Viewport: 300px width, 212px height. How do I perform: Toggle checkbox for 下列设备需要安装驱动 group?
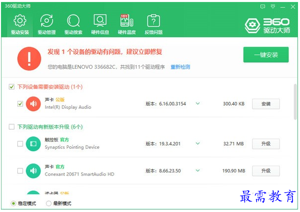click(12, 87)
